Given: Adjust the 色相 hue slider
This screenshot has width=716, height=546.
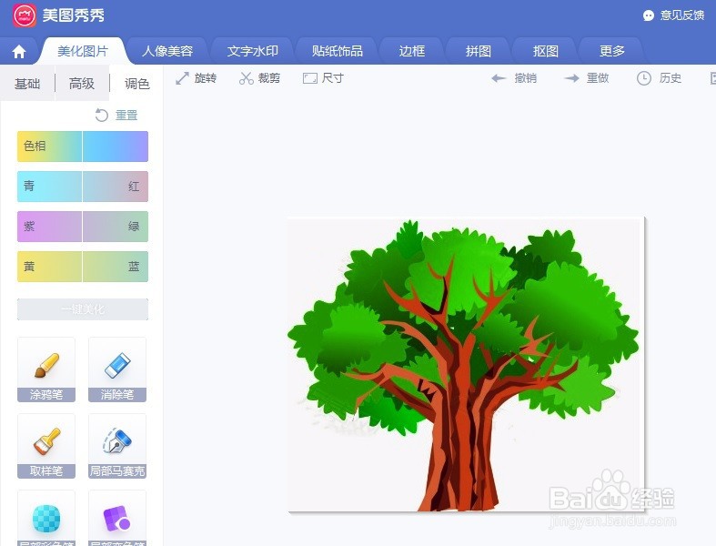Looking at the screenshot, I should click(x=83, y=147).
